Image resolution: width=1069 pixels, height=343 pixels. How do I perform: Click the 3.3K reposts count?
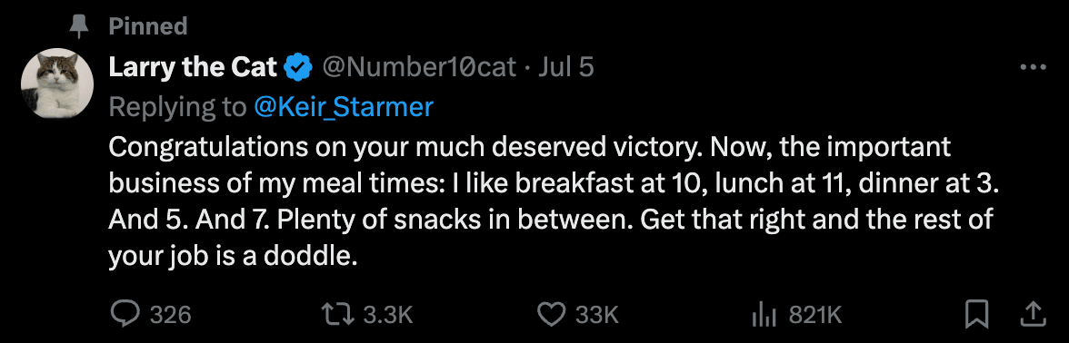[388, 315]
